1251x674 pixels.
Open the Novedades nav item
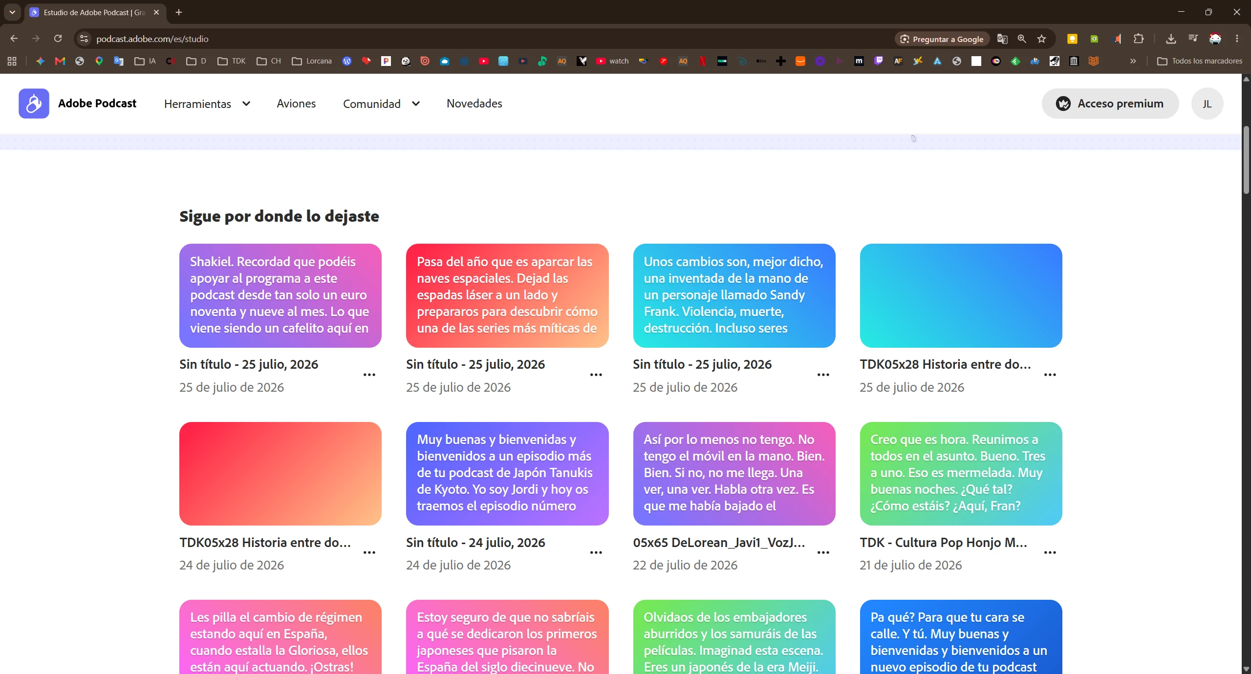coord(475,104)
